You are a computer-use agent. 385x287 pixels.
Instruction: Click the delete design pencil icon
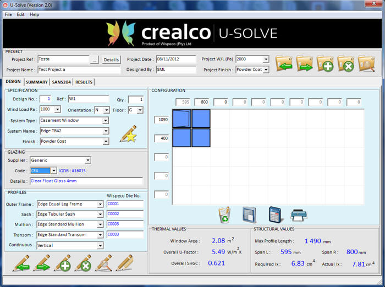coord(83,263)
